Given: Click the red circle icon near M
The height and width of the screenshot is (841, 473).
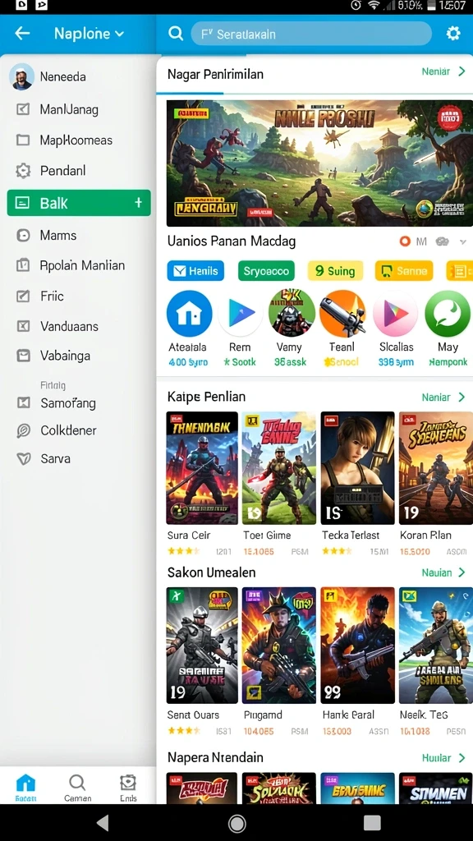Looking at the screenshot, I should click(405, 242).
